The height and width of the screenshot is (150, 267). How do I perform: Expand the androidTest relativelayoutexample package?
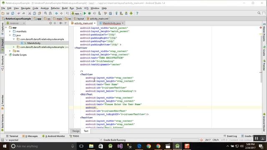[x=14, y=47]
